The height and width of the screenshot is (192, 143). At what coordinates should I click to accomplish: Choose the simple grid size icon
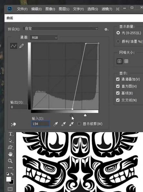[x=120, y=61]
